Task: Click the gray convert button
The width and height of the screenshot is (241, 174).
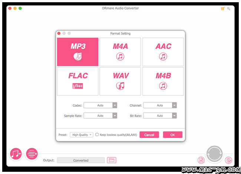Action: coord(214,154)
